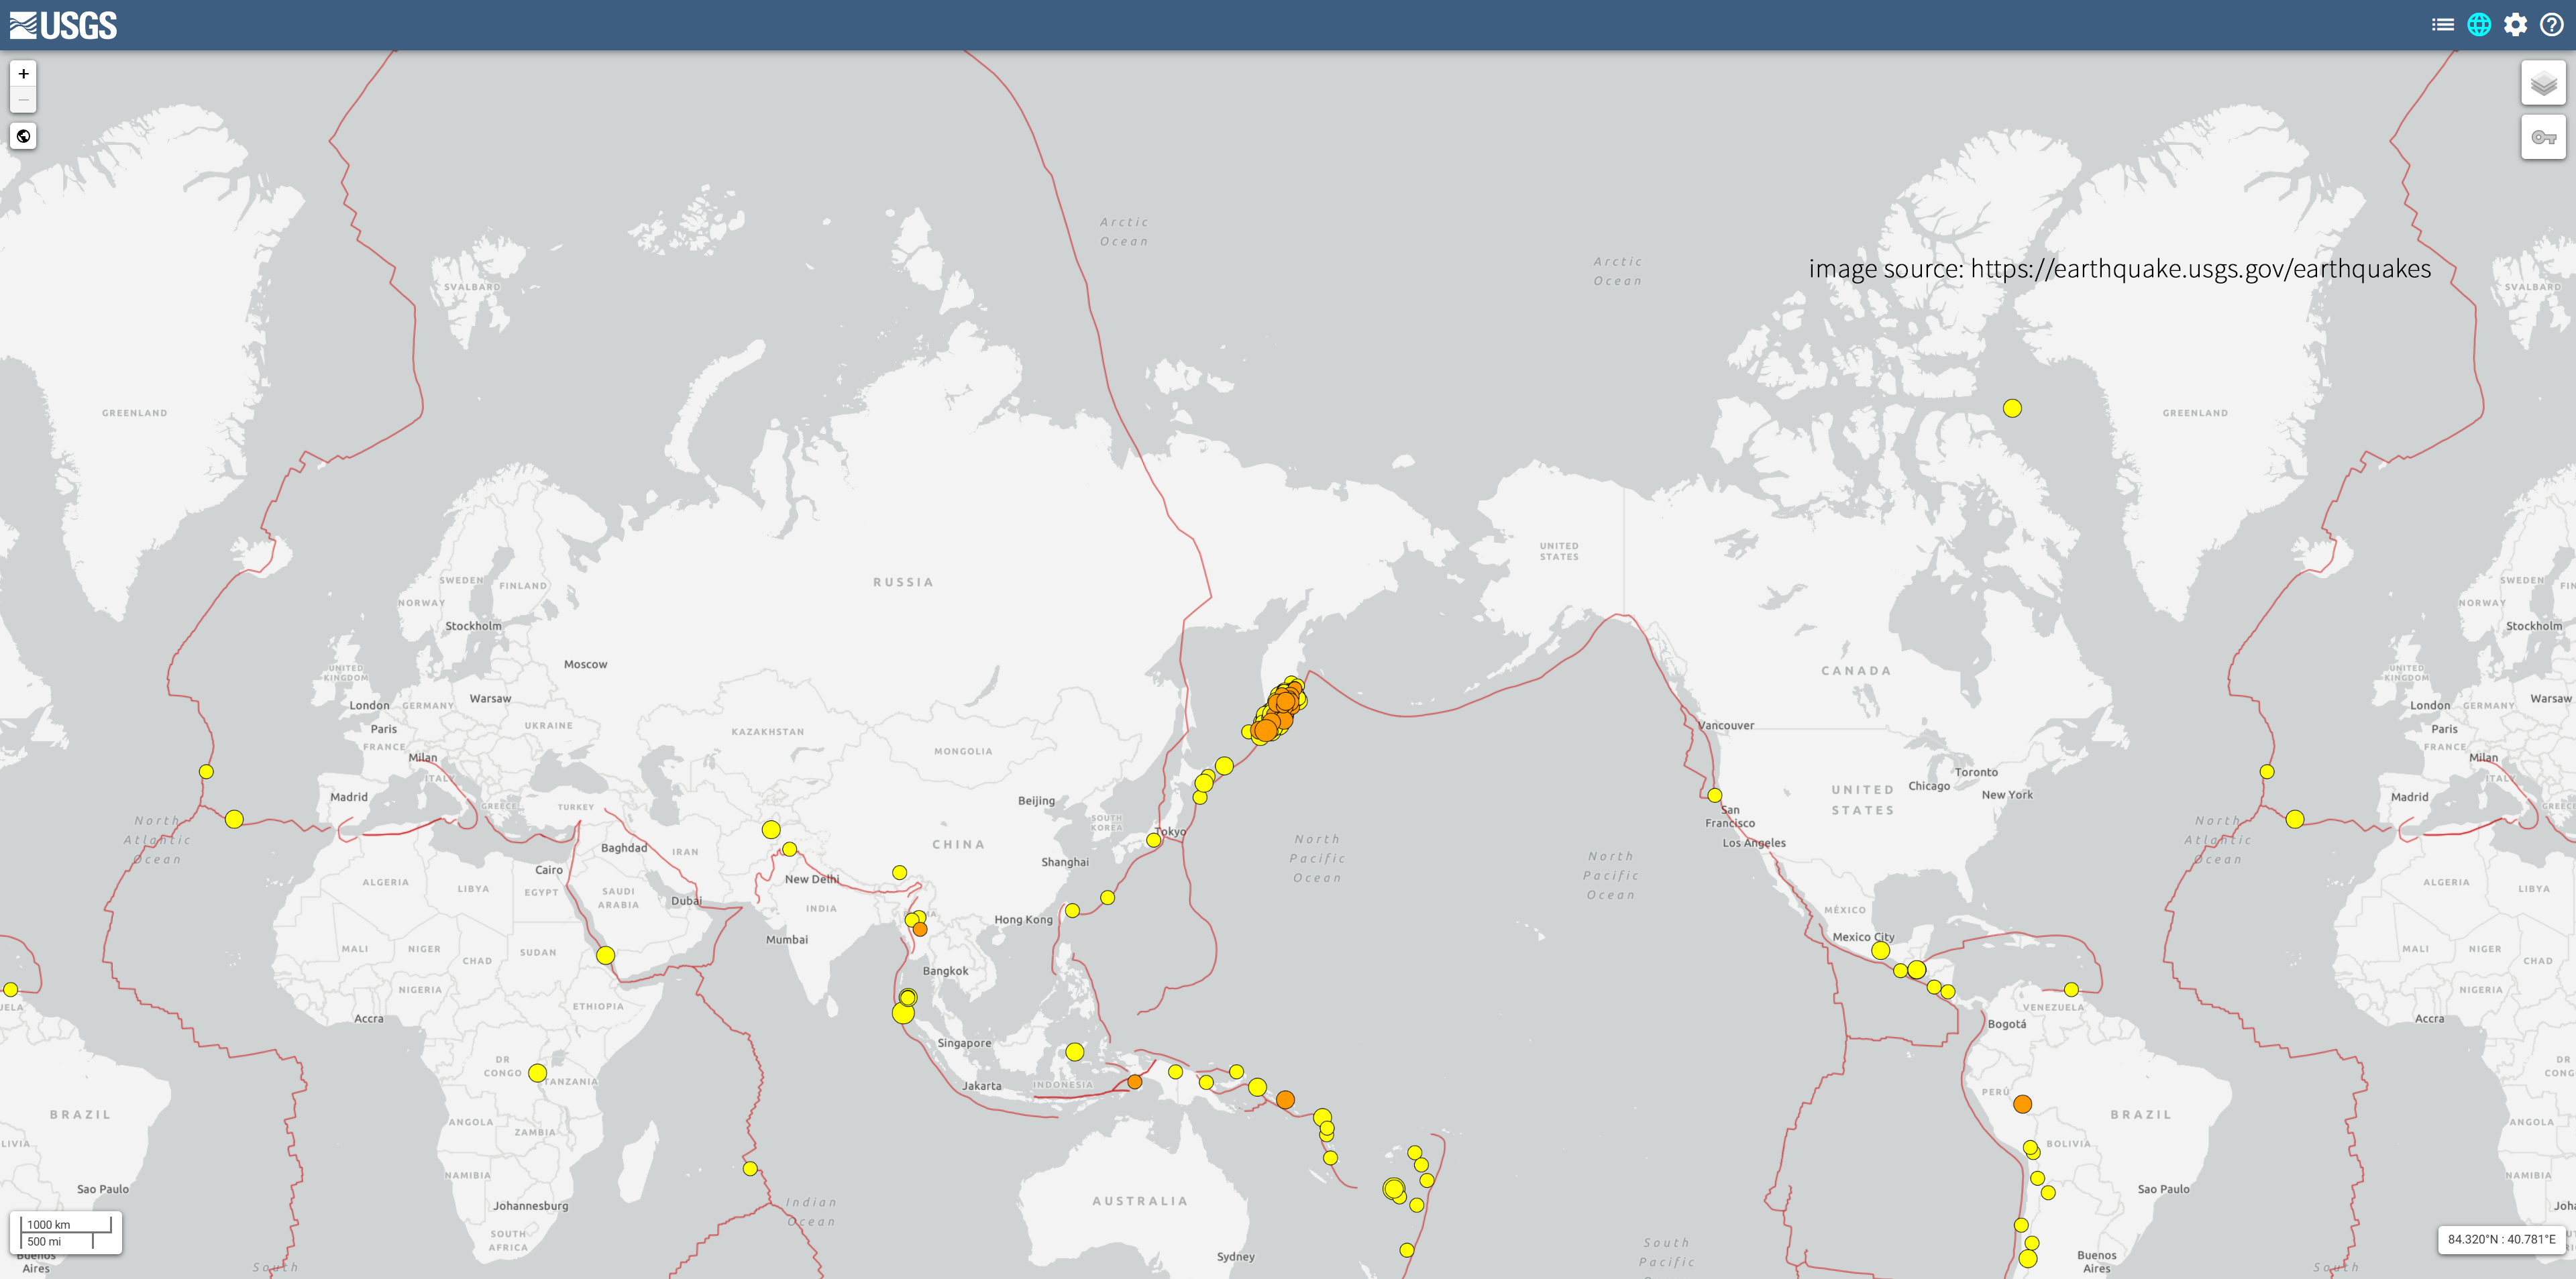Viewport: 2576px width, 1279px height.
Task: Open the earthquake list panel icon
Action: click(2442, 25)
